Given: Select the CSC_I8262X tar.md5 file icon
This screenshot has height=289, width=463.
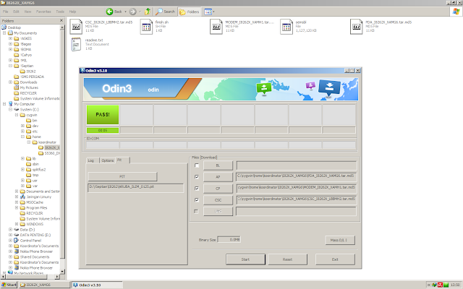Looking at the screenshot, I should pos(76,27).
